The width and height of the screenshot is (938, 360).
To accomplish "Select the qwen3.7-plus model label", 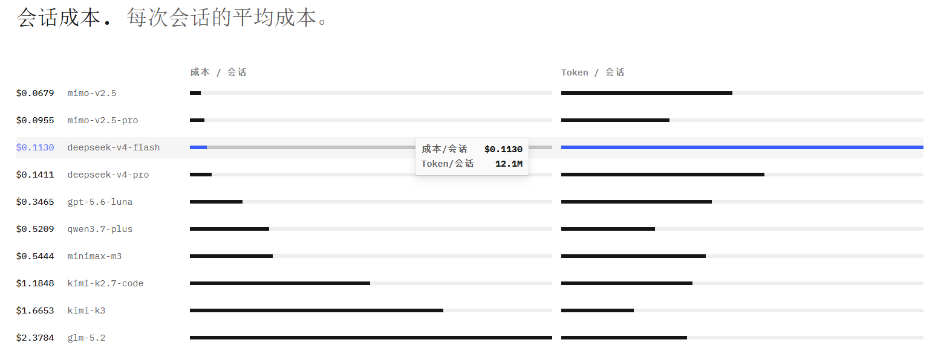I will 100,229.
